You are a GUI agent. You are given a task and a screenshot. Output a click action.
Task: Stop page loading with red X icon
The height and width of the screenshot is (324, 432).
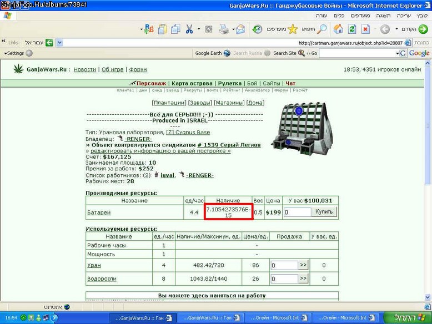tap(365, 29)
